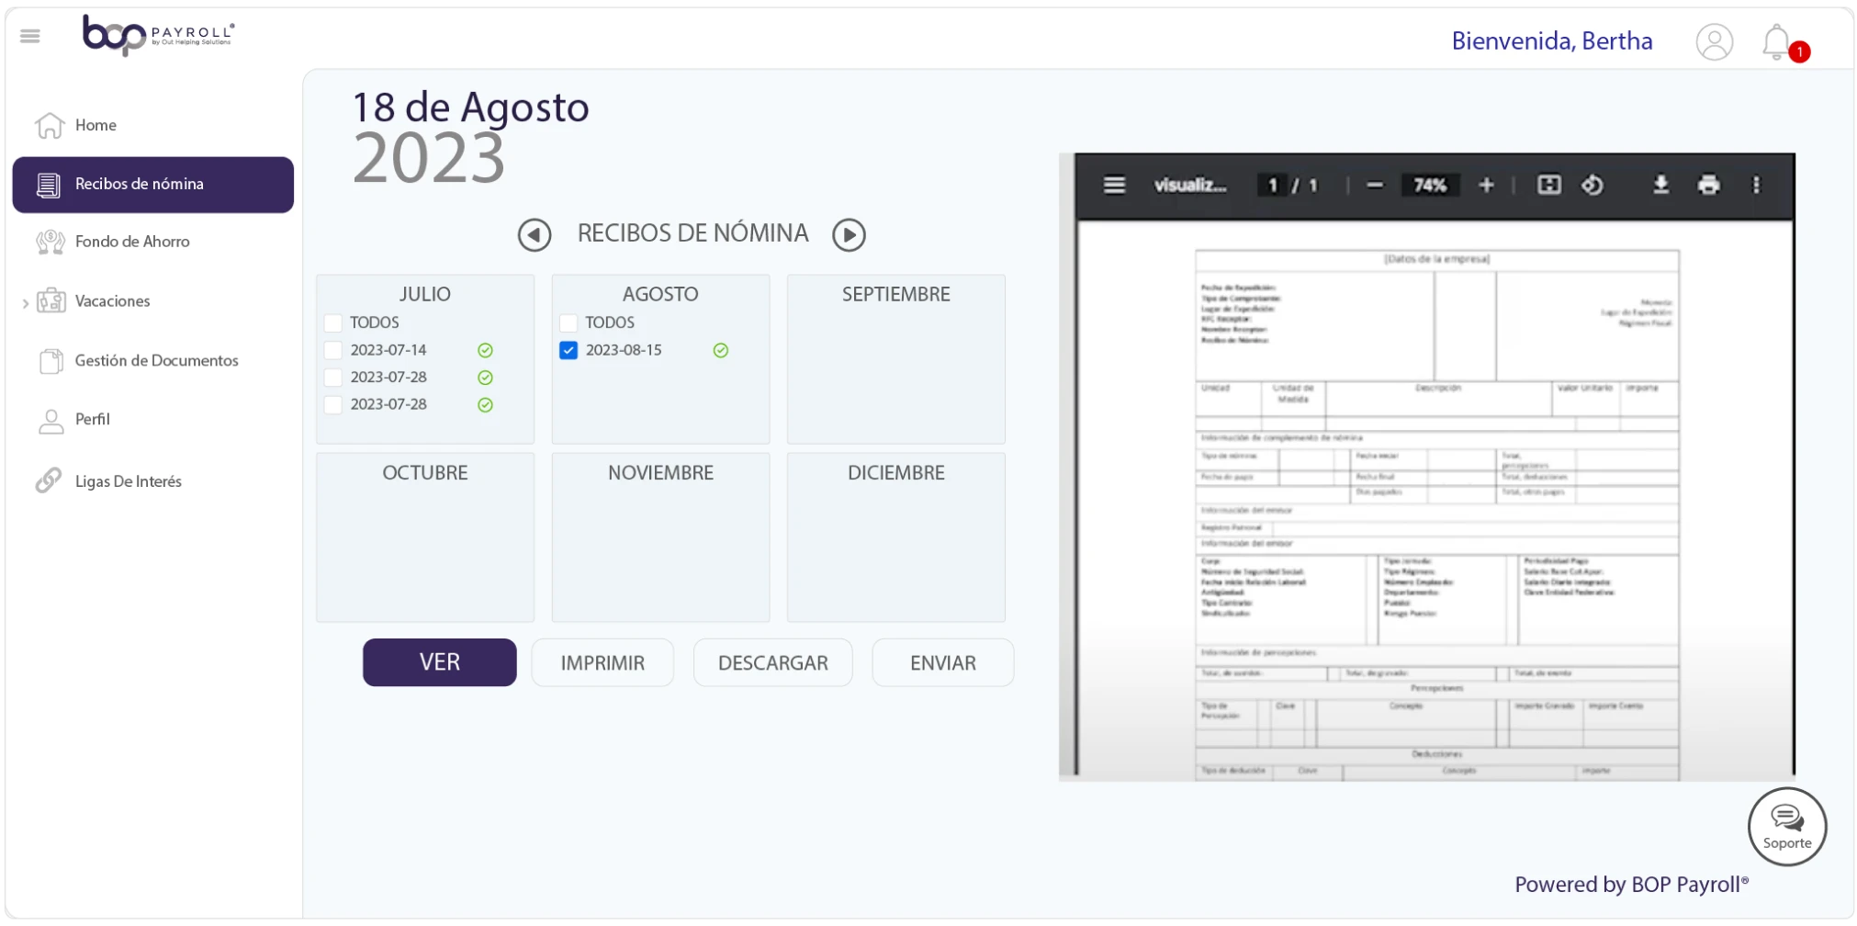Image resolution: width=1857 pixels, height=926 pixels.
Task: Click the OCTUBRE month panel header
Action: click(425, 473)
